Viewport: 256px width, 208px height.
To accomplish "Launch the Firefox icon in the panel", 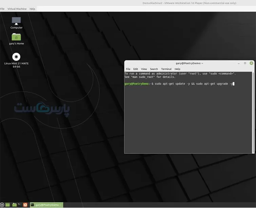I will [25, 205].
